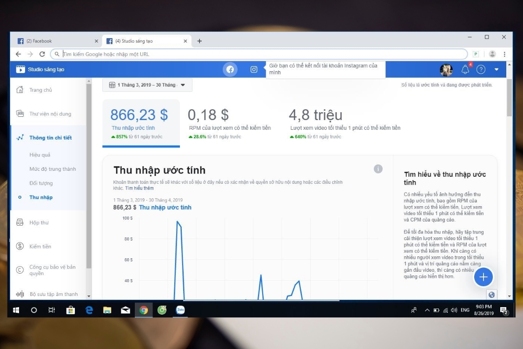Show hidden system tray icons
Screen dimensions: 523x349
427,310
